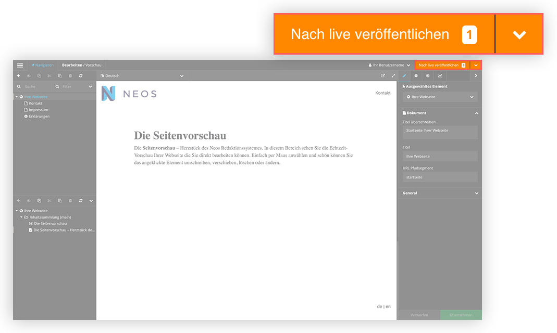The height and width of the screenshot is (333, 557).
Task: Click the Verwerfen button
Action: click(x=419, y=315)
